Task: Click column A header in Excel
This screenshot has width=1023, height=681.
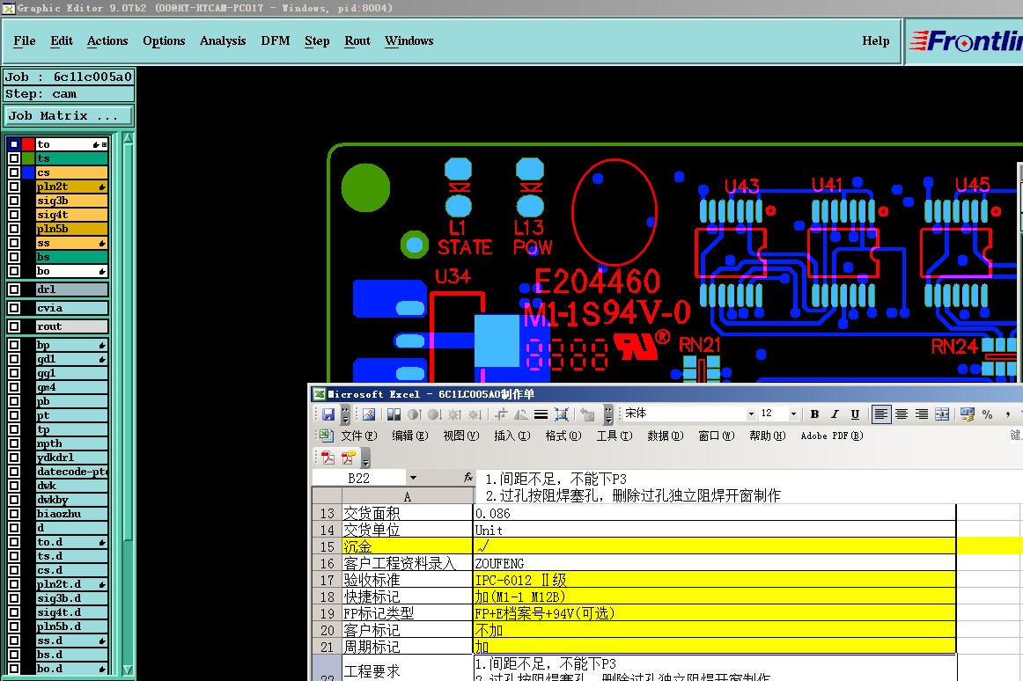Action: (407, 496)
